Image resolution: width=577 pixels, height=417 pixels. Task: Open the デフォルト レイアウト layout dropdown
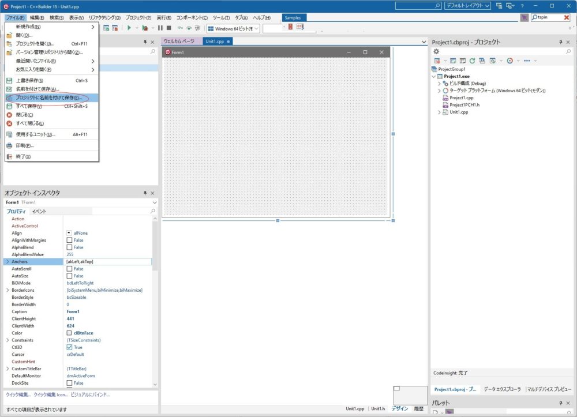point(467,6)
